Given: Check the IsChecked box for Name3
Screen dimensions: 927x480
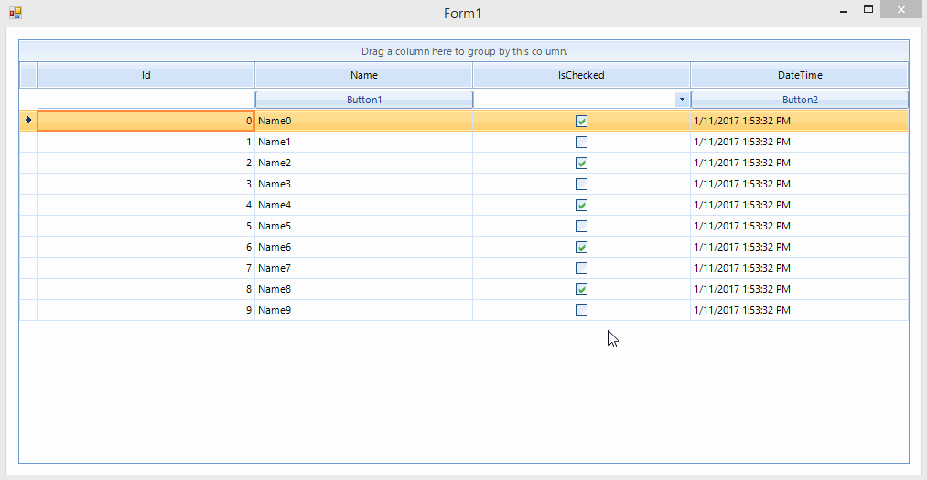Looking at the screenshot, I should click(581, 184).
